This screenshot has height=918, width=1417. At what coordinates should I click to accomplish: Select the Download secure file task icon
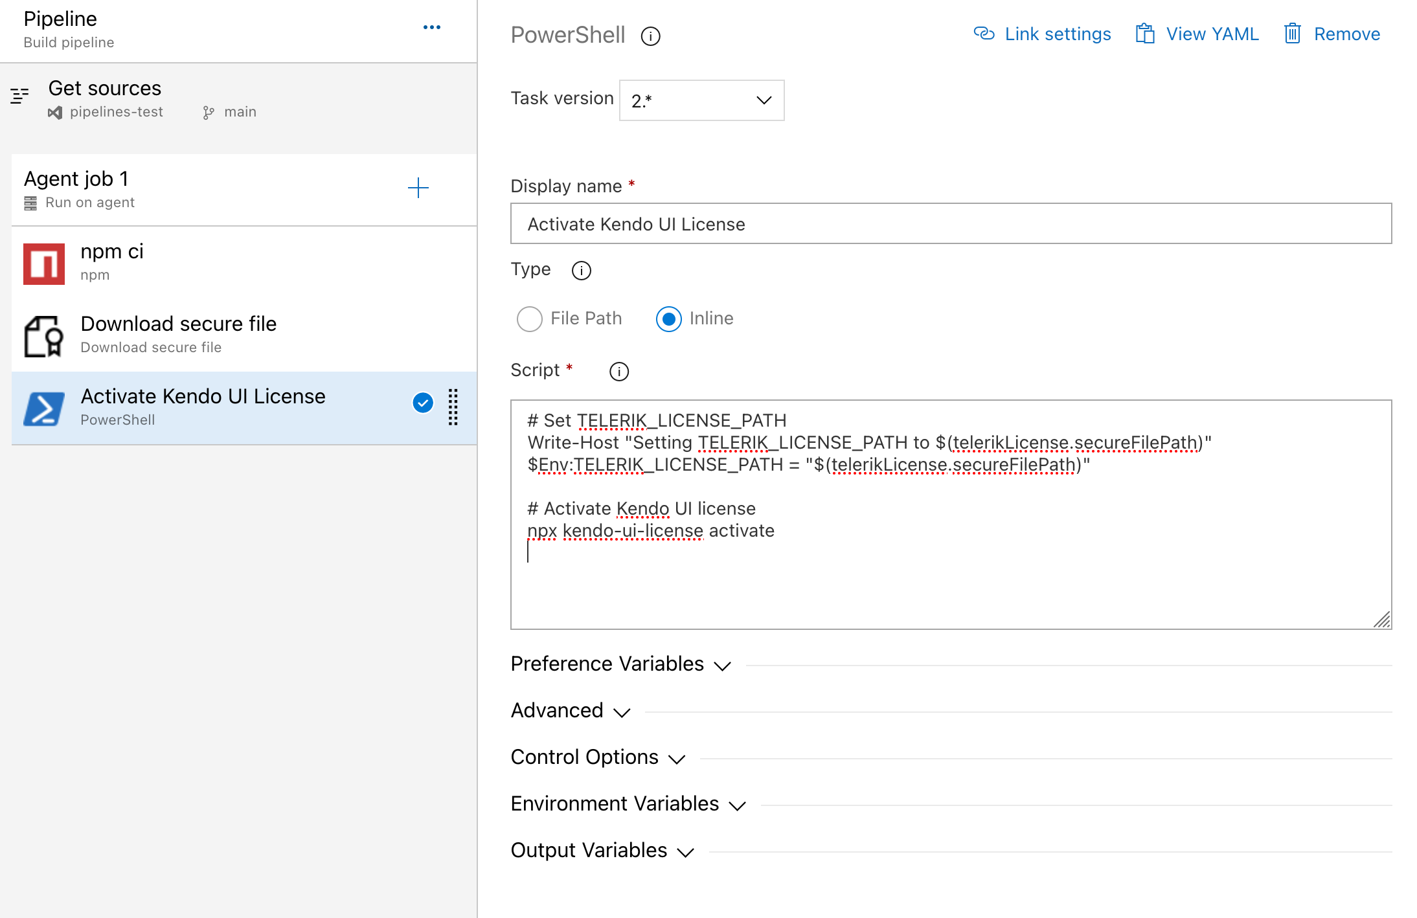click(x=43, y=335)
